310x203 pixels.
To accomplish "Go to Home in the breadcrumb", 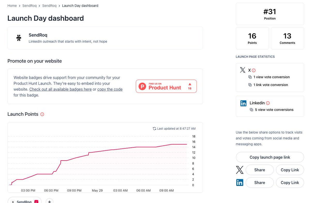I will click(12, 6).
